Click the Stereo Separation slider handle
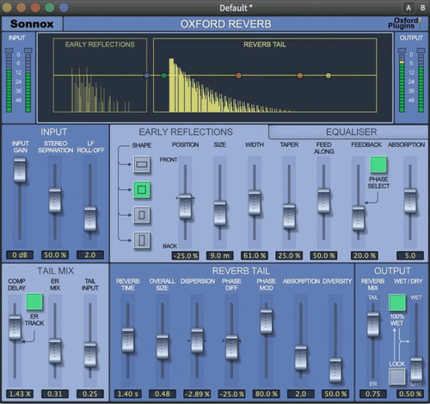The height and width of the screenshot is (404, 430). pos(55,200)
